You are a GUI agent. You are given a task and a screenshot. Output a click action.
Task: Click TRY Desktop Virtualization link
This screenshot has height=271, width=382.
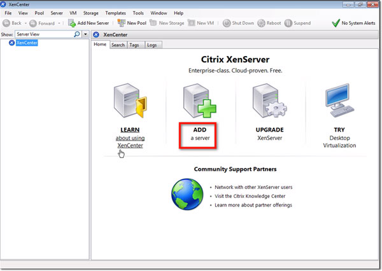coord(339,137)
